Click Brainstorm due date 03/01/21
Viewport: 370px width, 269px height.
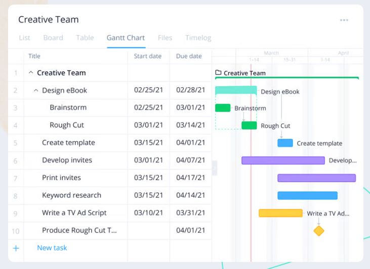pyautogui.click(x=190, y=107)
